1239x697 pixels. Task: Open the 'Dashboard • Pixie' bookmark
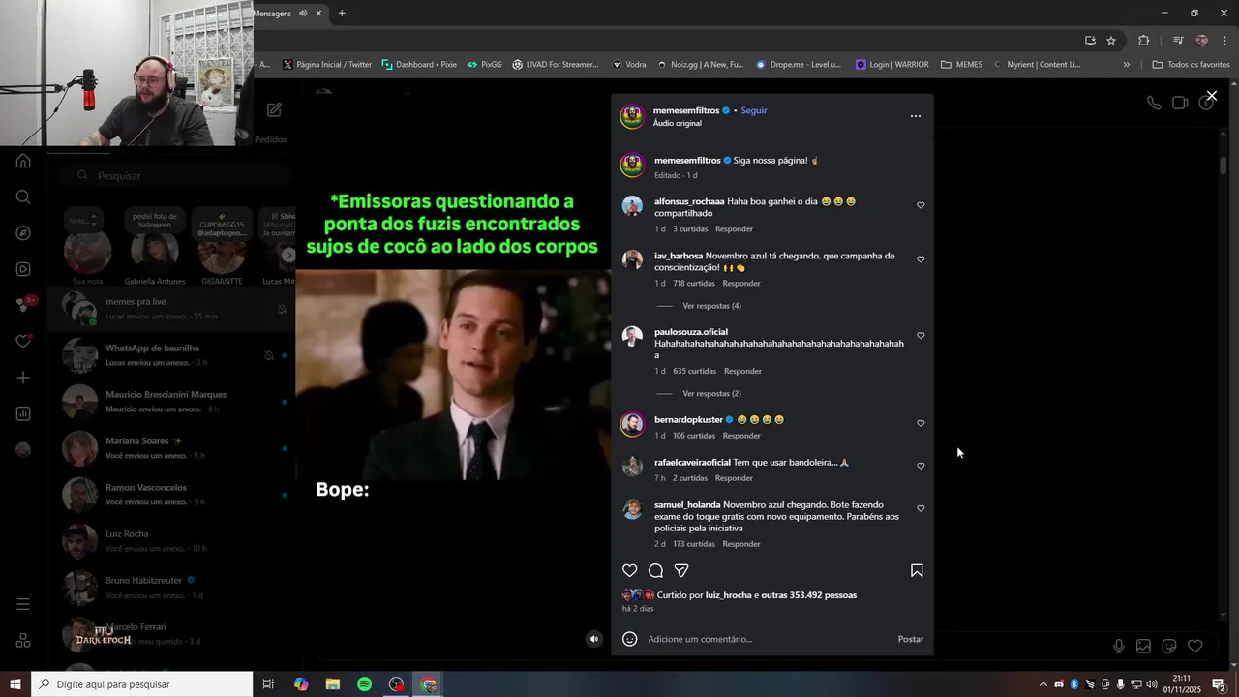tap(419, 65)
